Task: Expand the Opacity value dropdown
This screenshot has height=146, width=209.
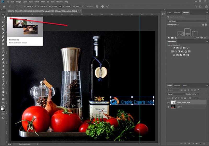Action: [x=198, y=94]
